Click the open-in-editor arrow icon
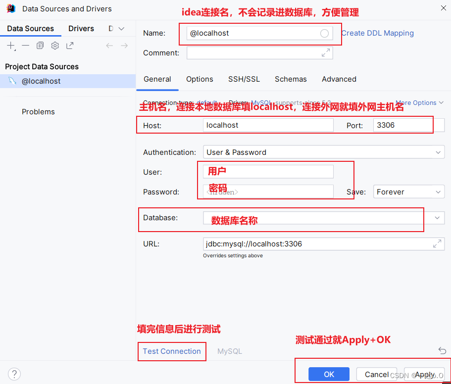The width and height of the screenshot is (451, 384). pos(69,46)
